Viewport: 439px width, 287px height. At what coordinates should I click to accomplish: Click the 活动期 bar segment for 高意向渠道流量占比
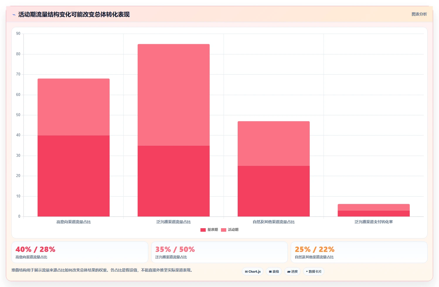74,107
